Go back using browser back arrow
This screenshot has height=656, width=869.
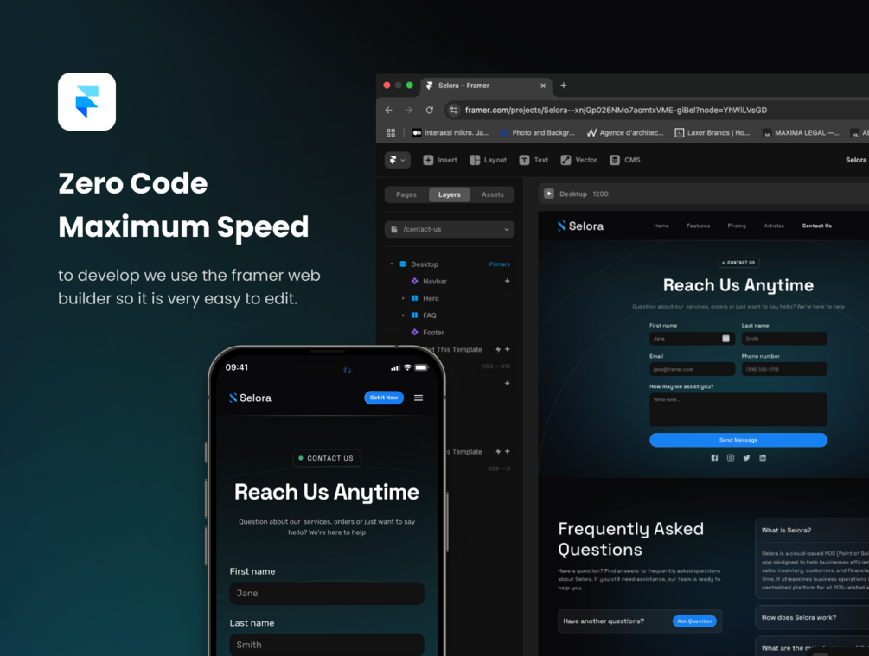coord(388,111)
